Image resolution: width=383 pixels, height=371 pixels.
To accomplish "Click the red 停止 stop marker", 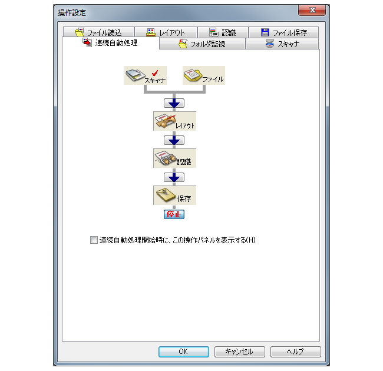I will point(174,214).
